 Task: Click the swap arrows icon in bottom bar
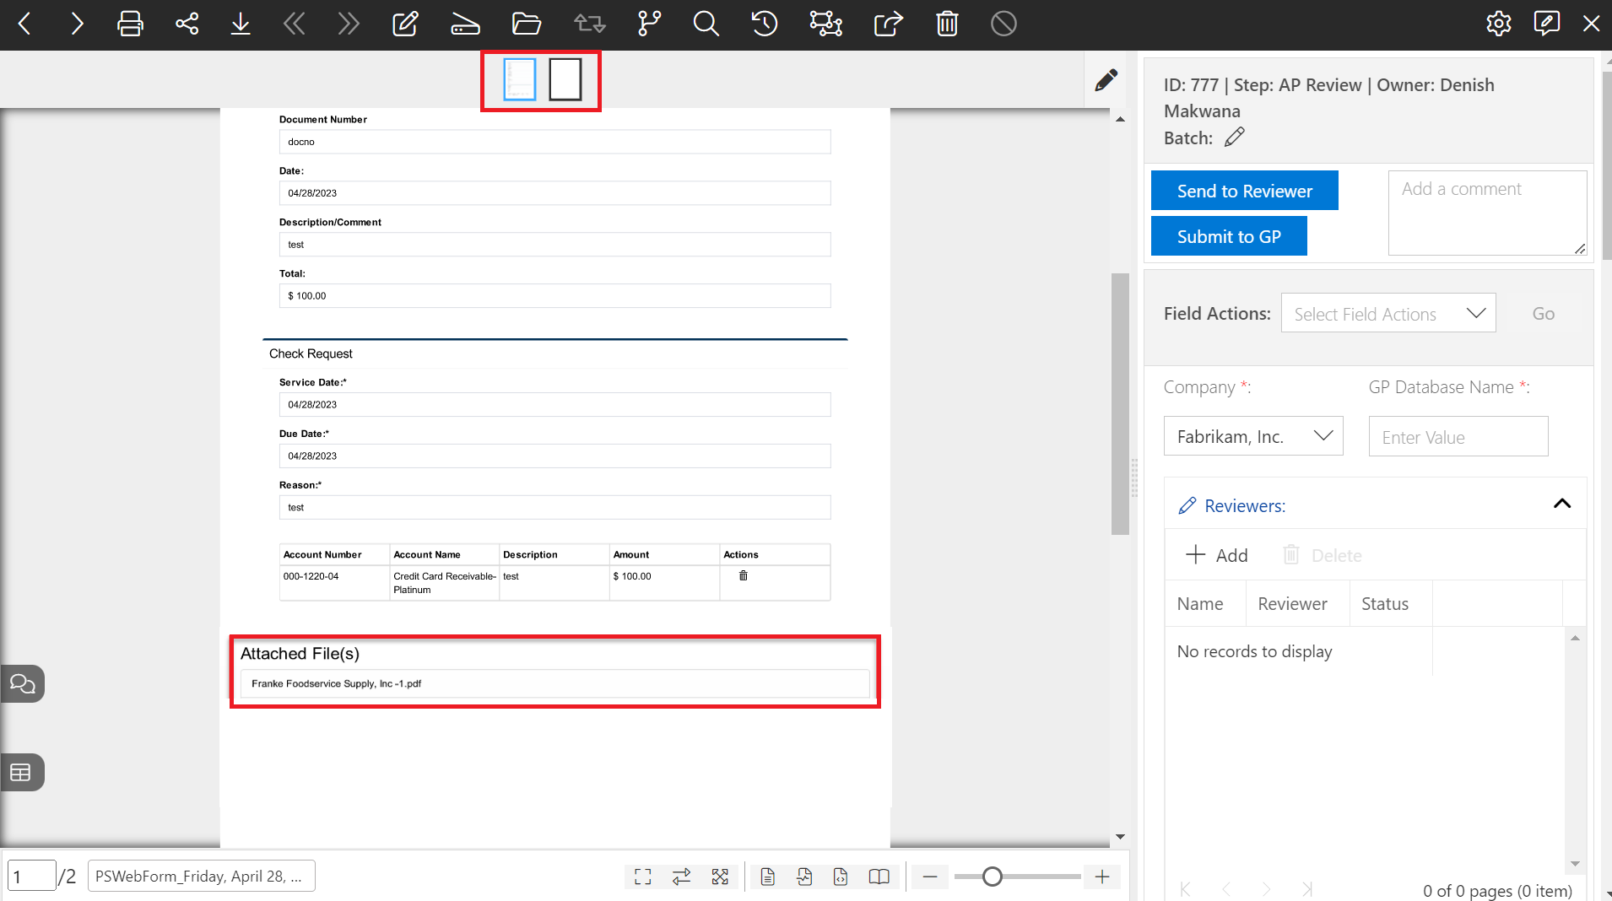[x=681, y=877]
